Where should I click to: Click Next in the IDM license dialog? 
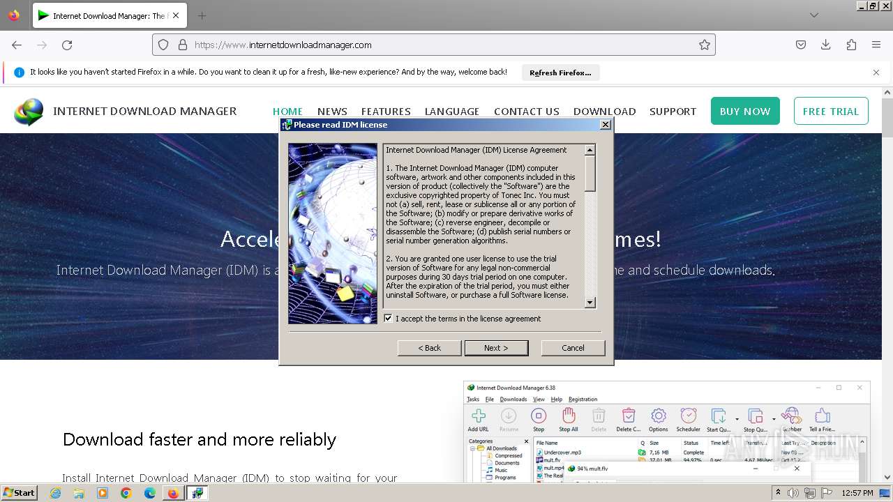[x=496, y=348]
